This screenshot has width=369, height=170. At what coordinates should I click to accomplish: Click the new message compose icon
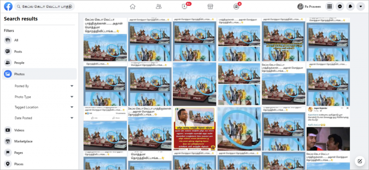[x=360, y=161]
